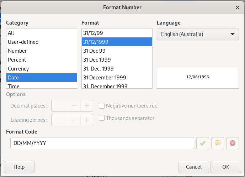Toggle the Thousands separator checkbox
The image size is (245, 177).
(x=102, y=118)
